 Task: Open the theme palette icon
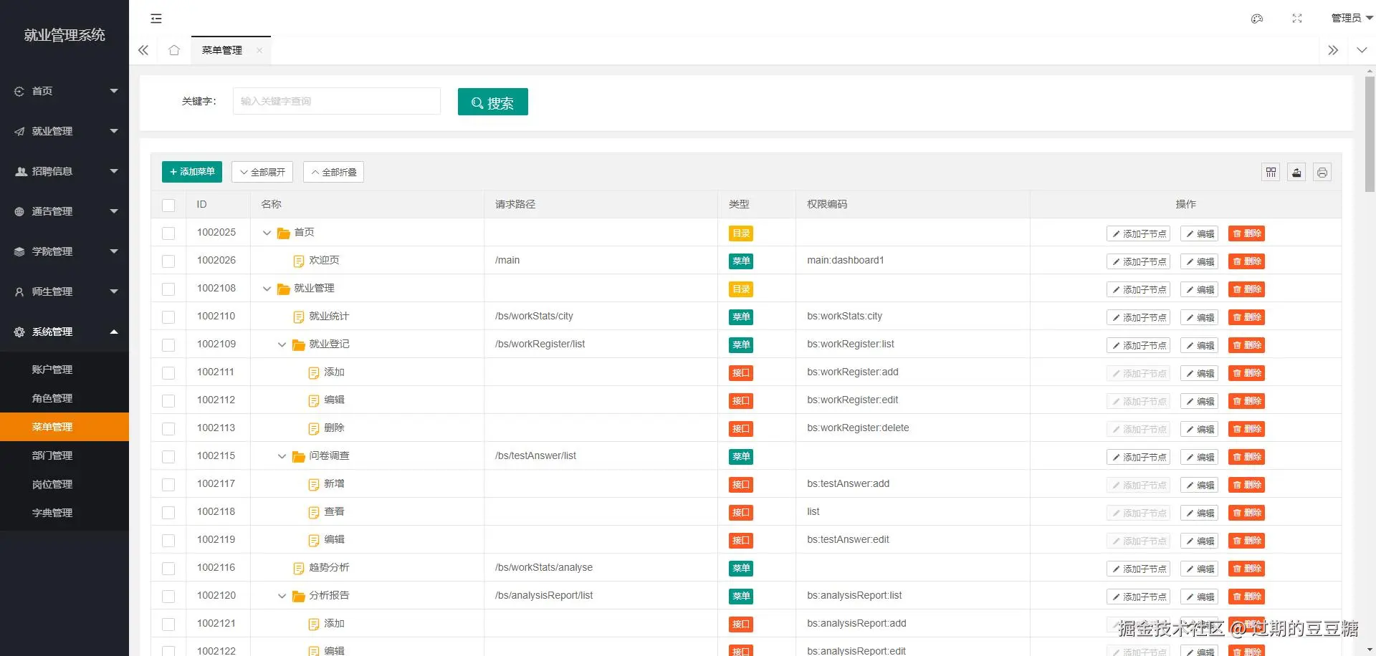[1257, 19]
